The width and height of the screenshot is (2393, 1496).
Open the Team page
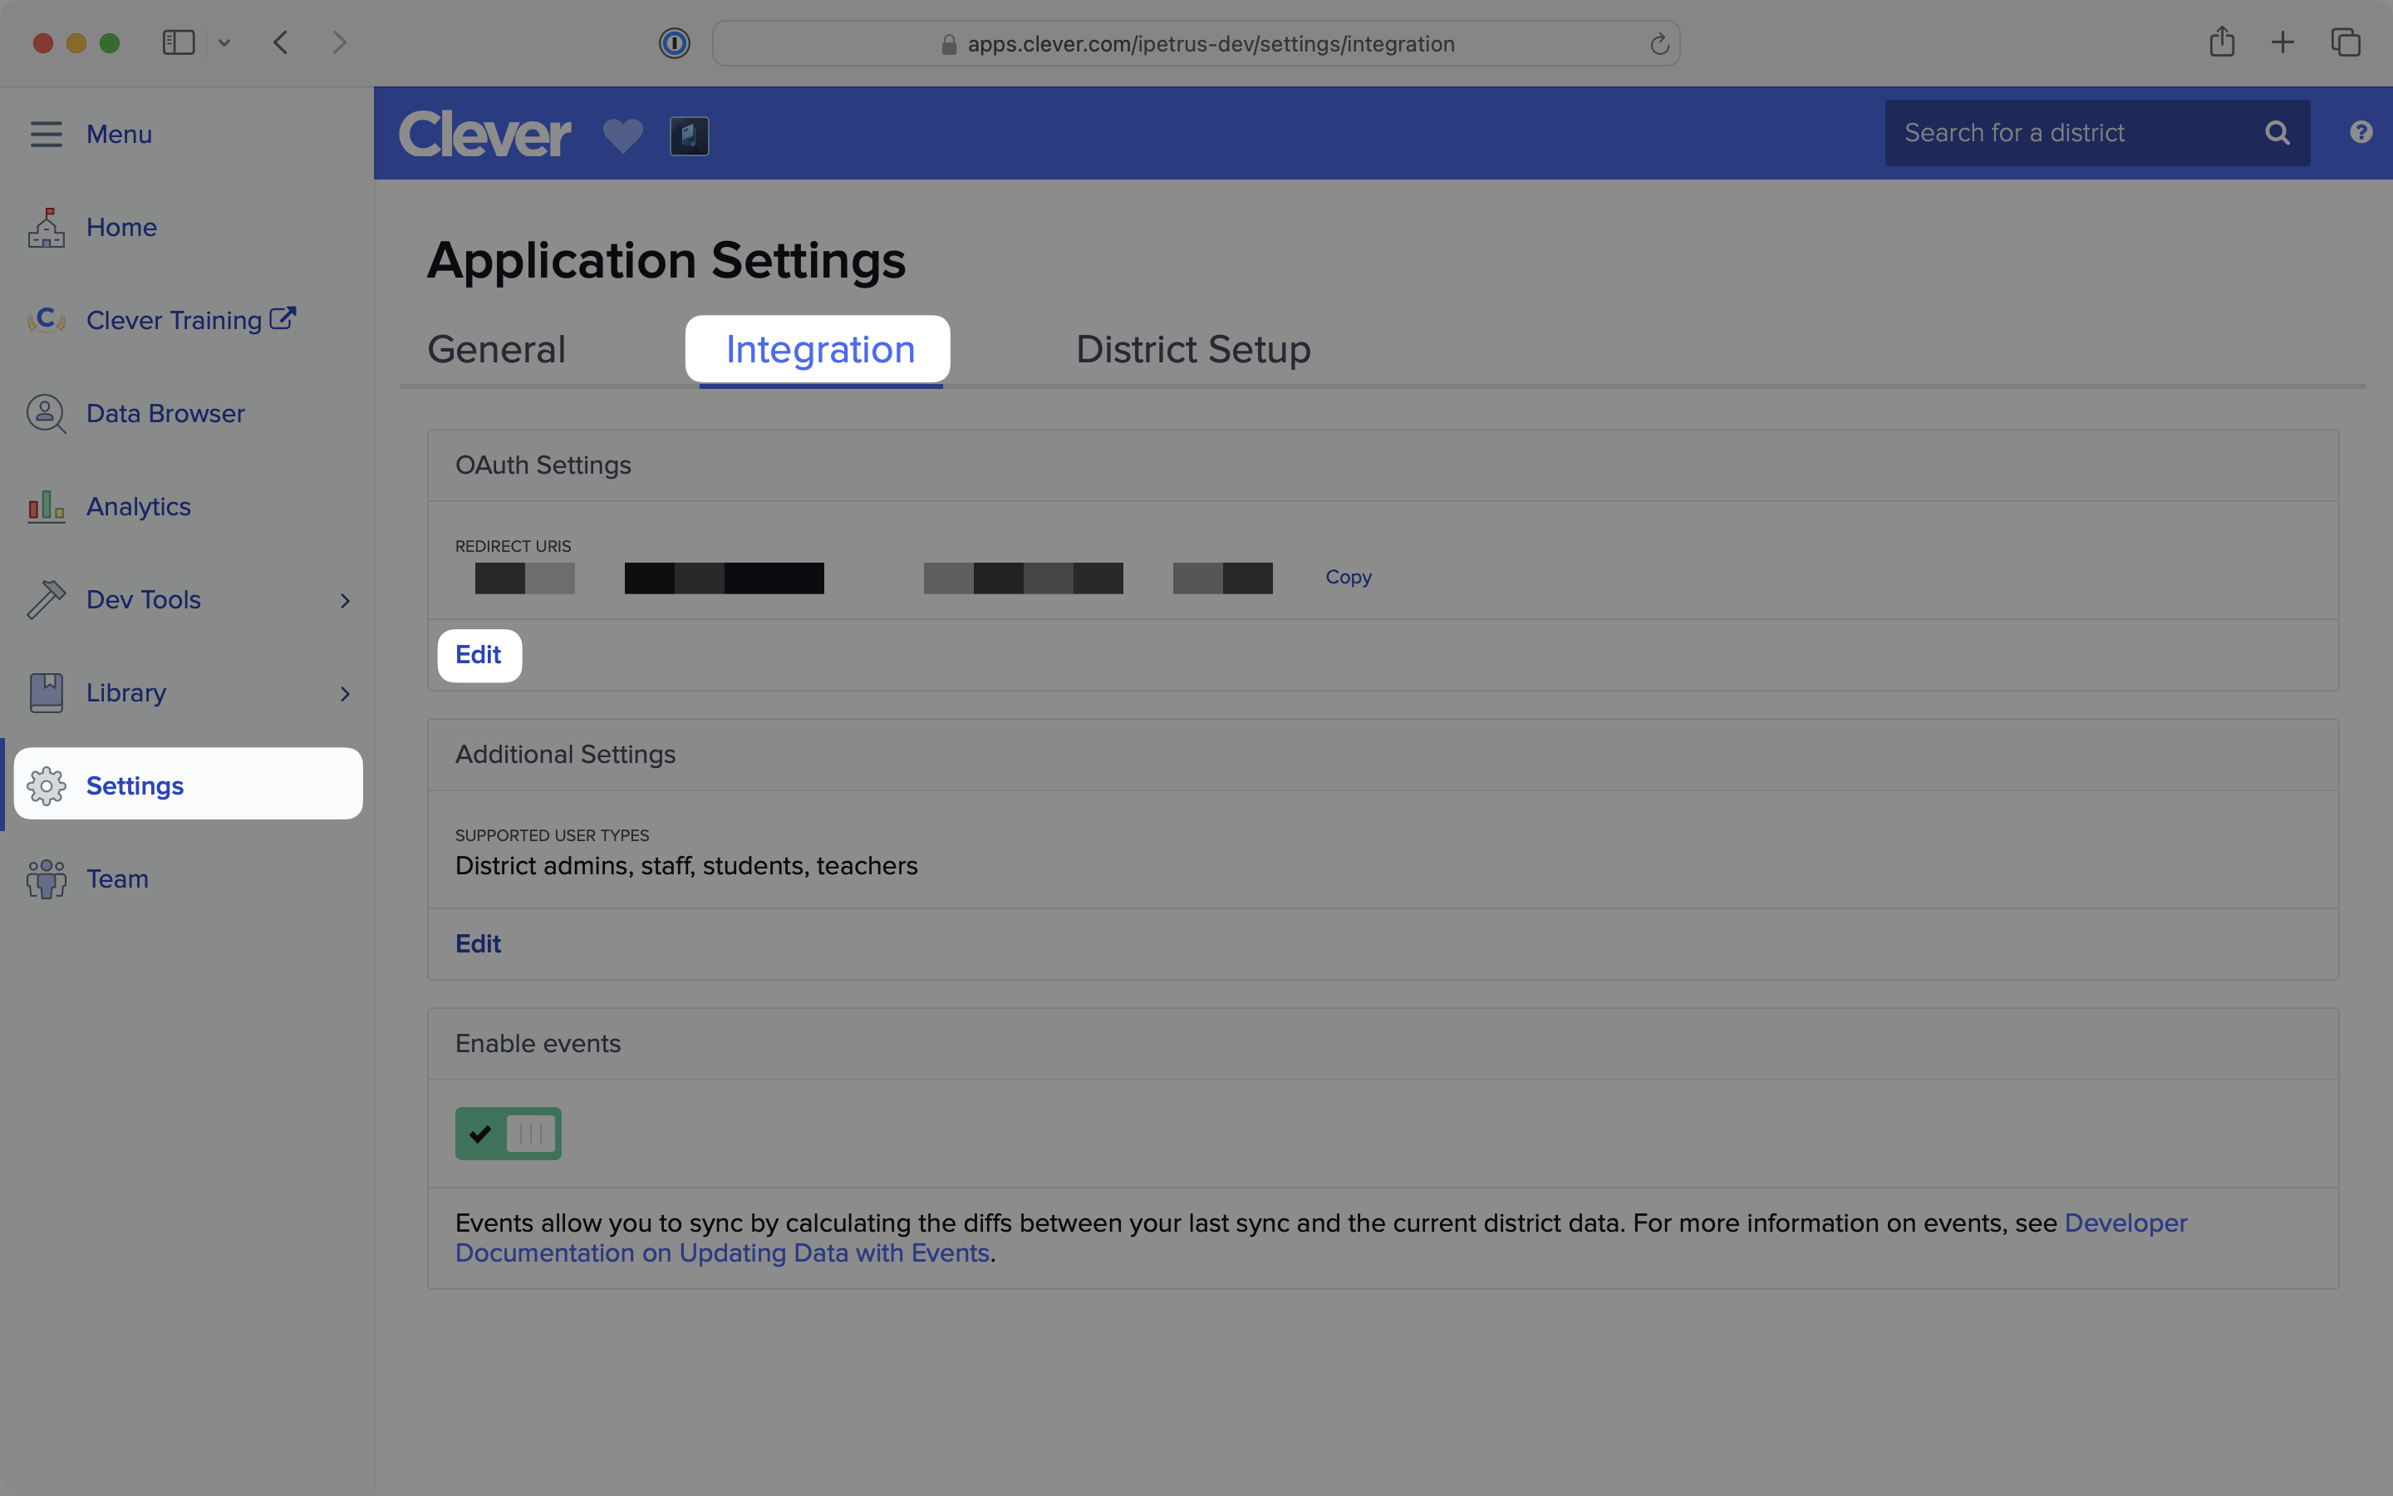click(116, 878)
